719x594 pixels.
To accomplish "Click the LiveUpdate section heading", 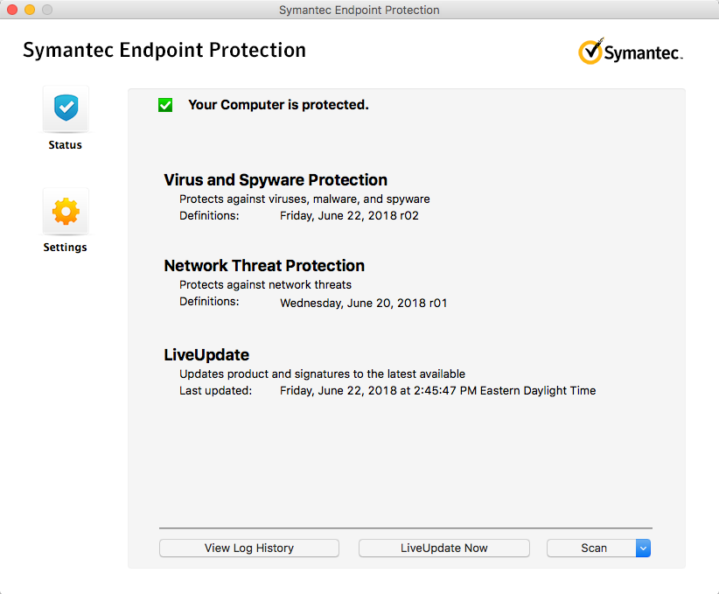I will pos(206,355).
